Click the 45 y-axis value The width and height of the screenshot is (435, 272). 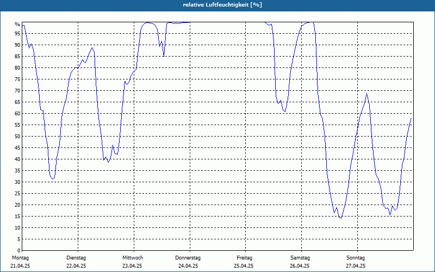17,147
